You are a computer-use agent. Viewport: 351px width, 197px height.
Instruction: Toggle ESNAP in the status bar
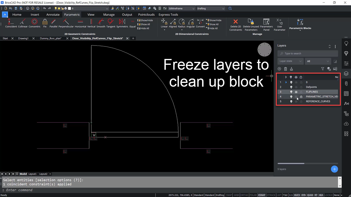[262, 195]
